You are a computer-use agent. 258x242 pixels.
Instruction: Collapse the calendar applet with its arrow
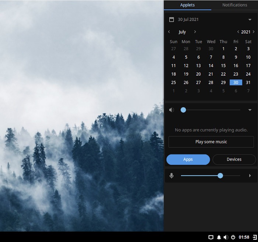pyautogui.click(x=250, y=20)
